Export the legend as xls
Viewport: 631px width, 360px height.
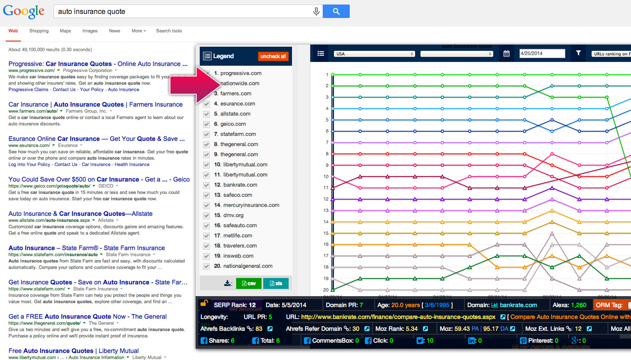click(x=276, y=283)
